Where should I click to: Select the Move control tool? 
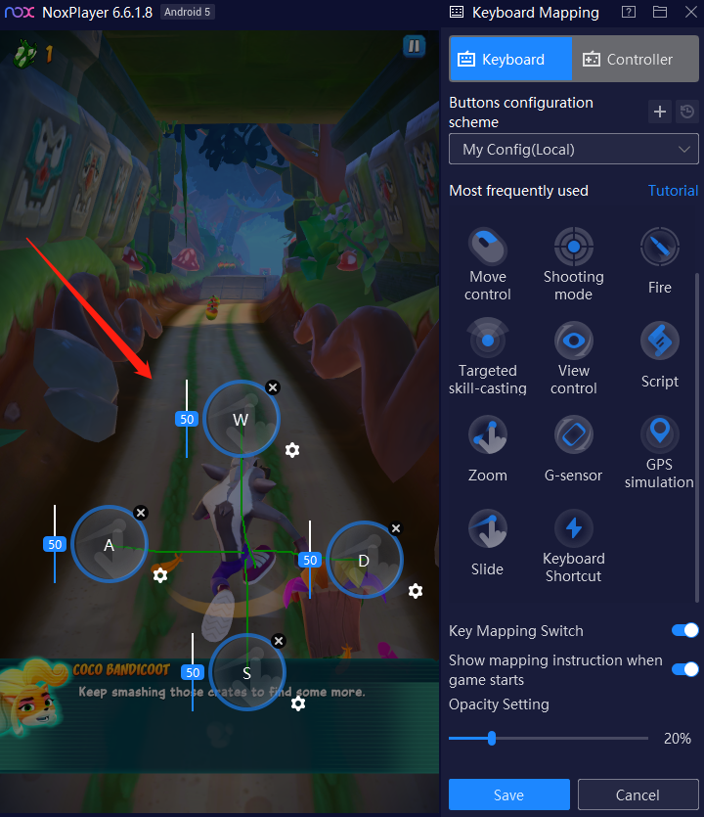[487, 264]
